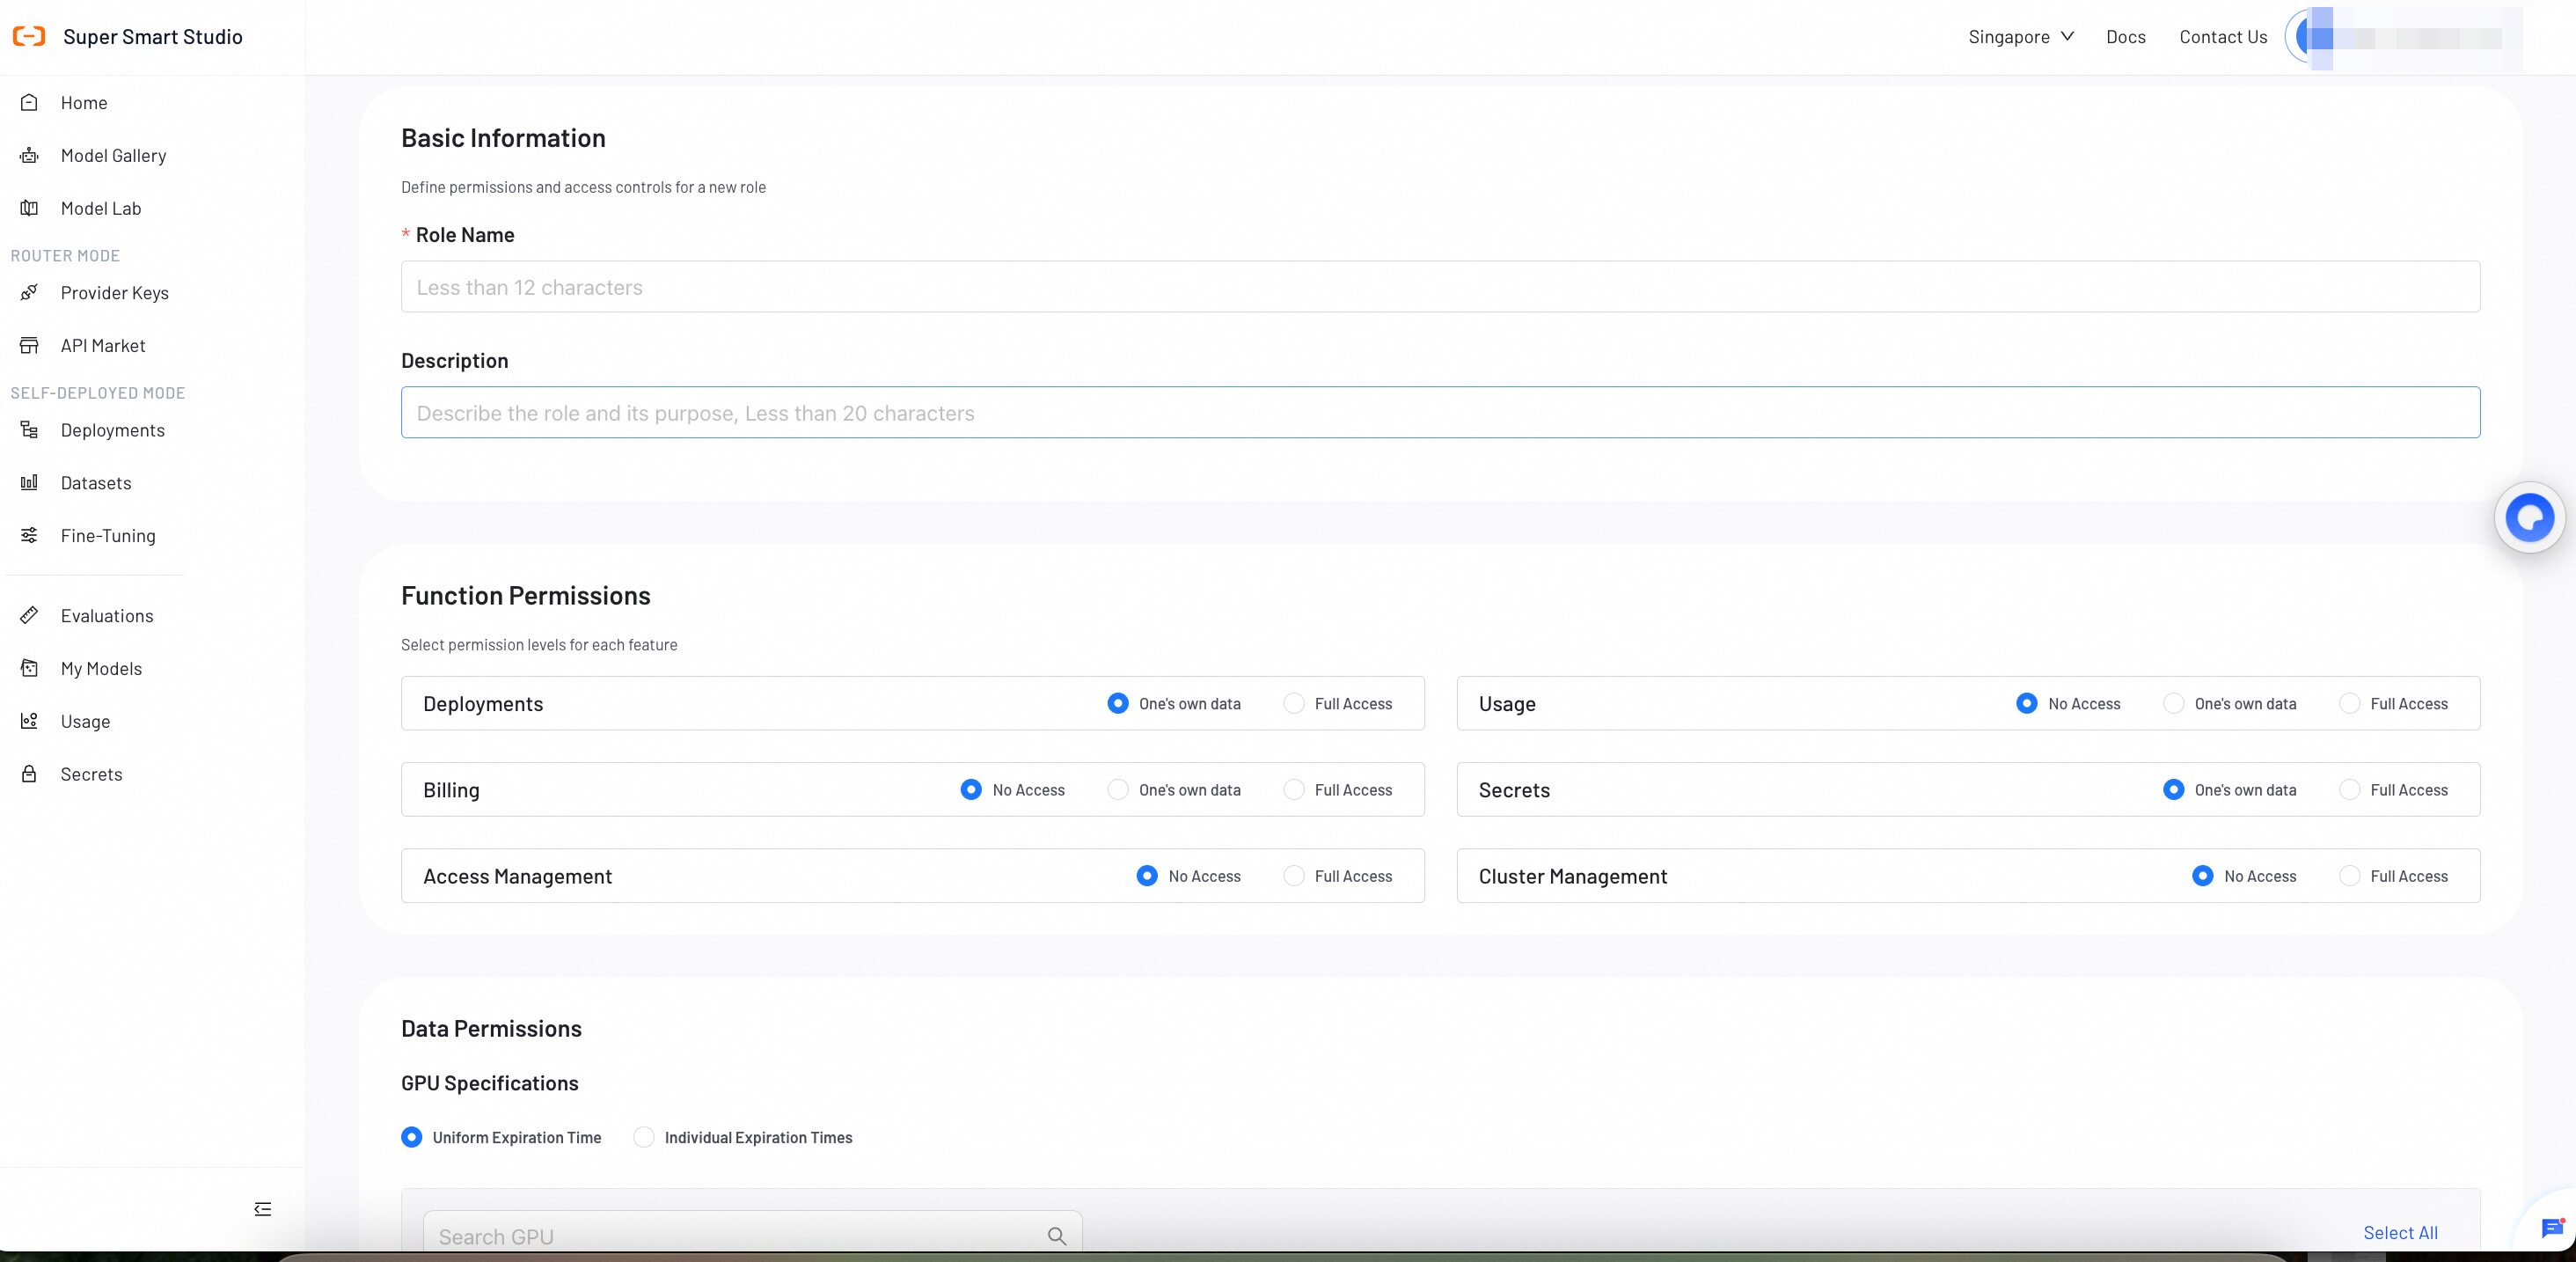Click the Super Smart Studio logo icon
Viewport: 2576px width, 1262px height.
[29, 37]
